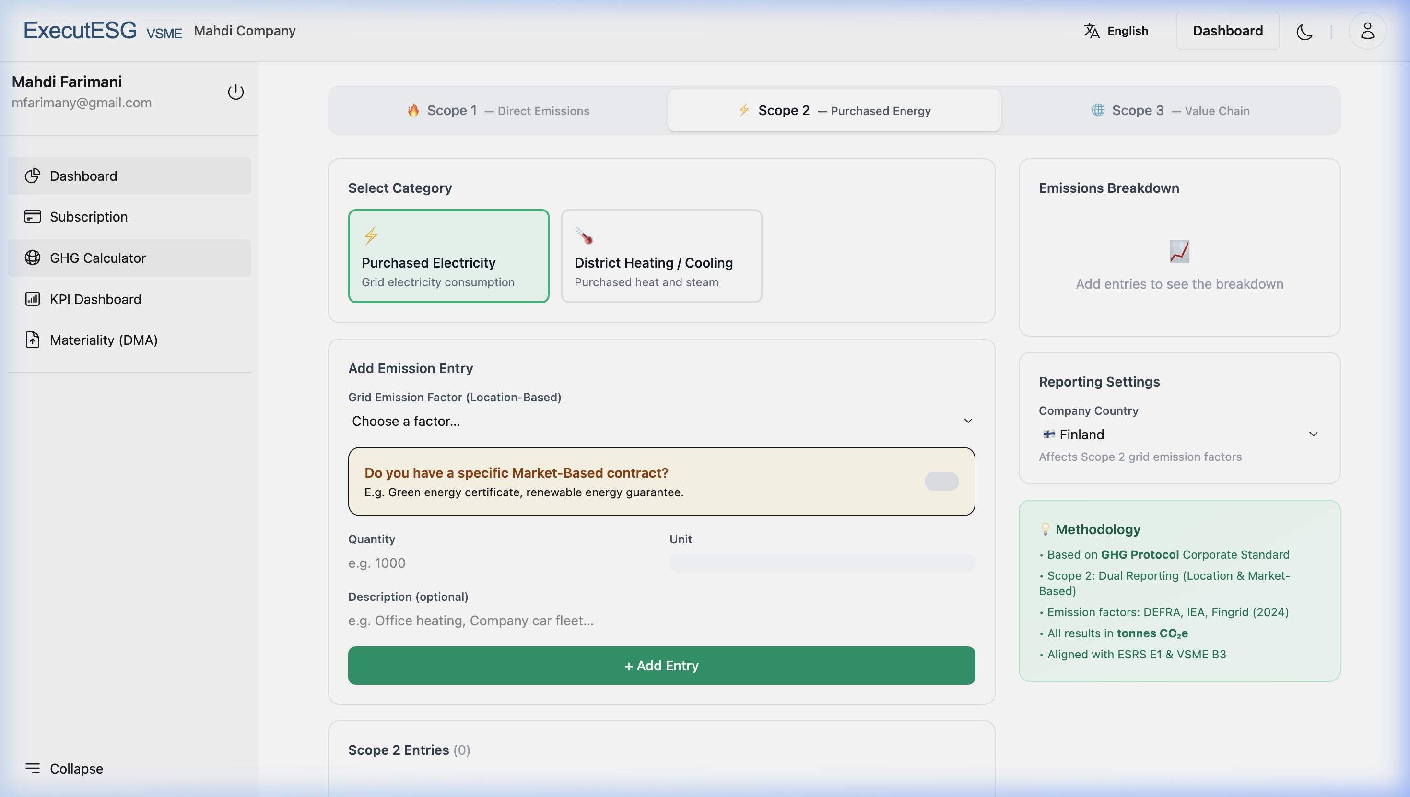This screenshot has width=1410, height=797.
Task: Expand the Choose a factor dropdown
Action: point(661,421)
